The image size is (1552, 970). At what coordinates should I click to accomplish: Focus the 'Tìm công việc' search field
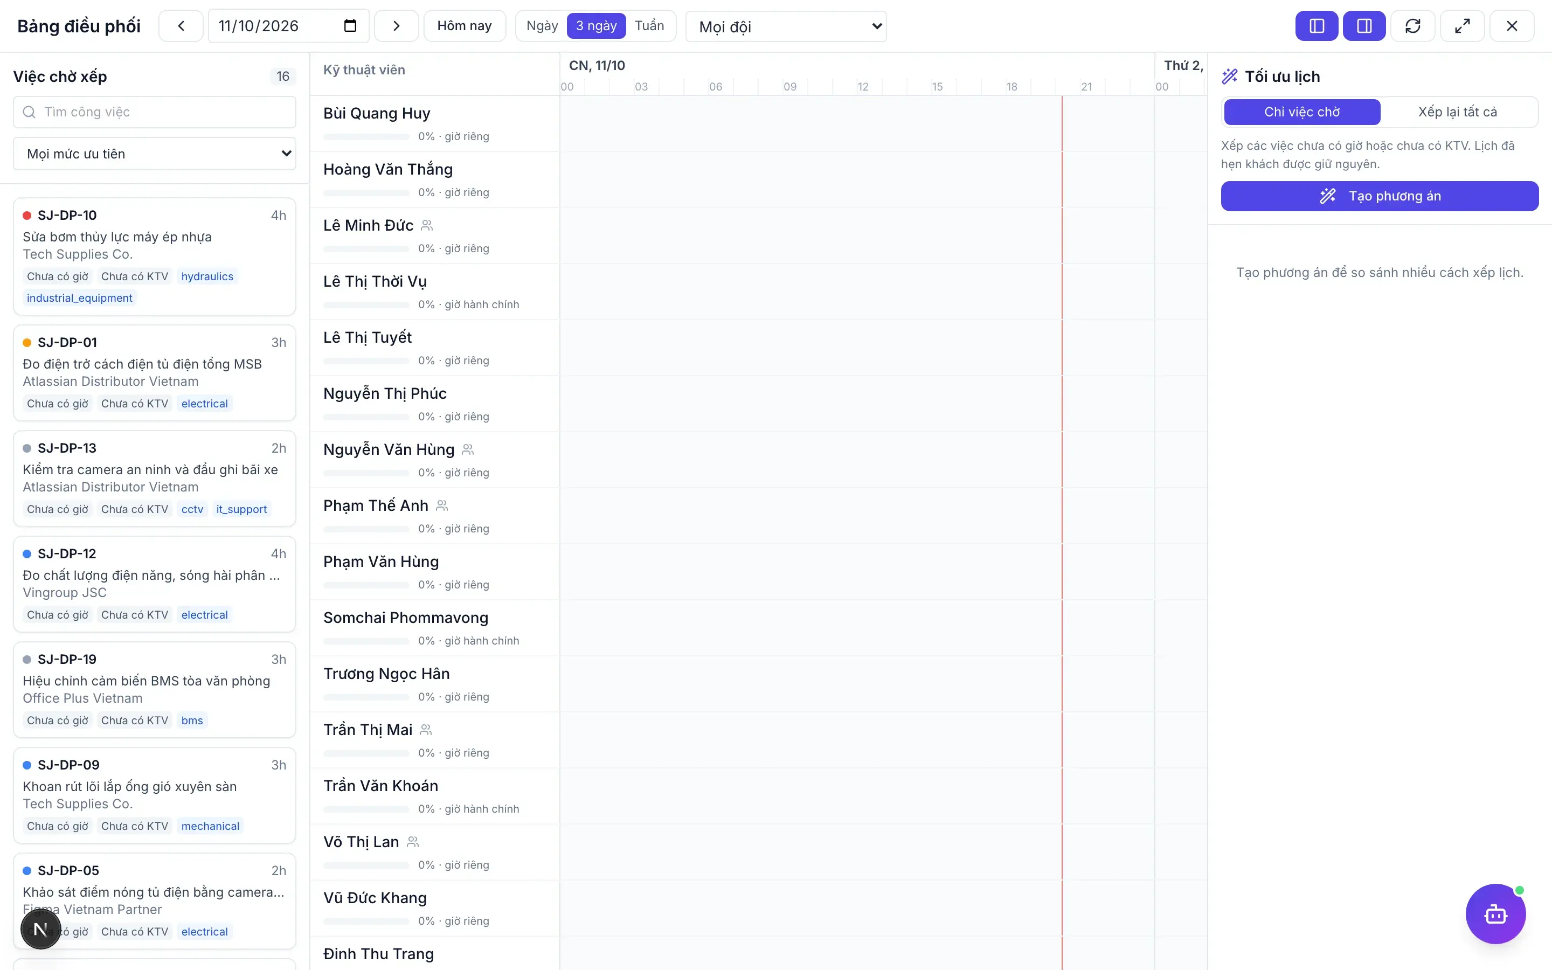click(155, 112)
